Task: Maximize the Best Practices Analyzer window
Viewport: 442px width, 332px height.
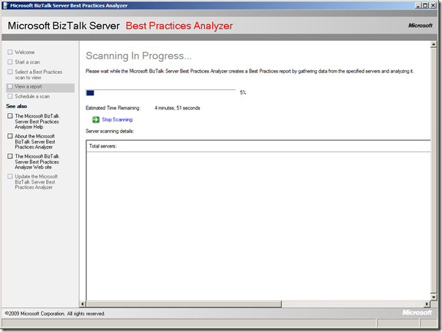Action: [x=425, y=5]
